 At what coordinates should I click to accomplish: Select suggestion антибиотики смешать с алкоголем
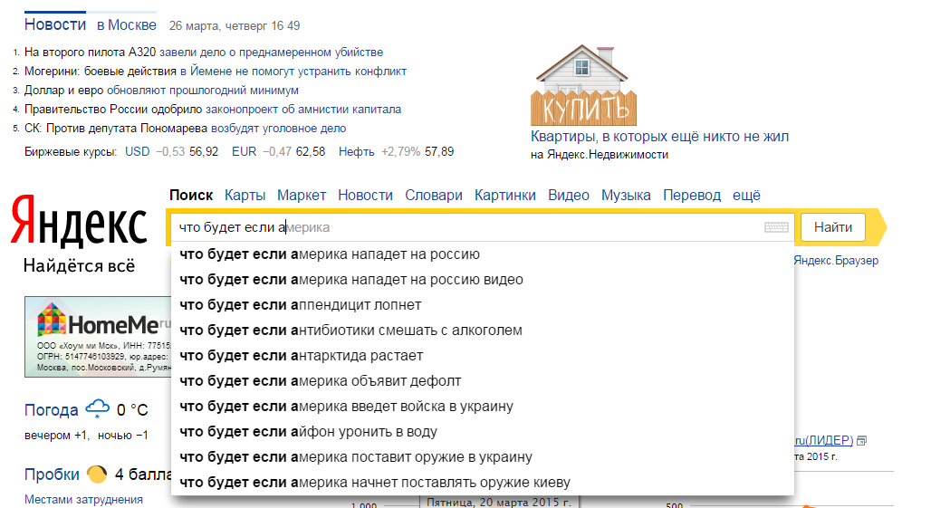(483, 331)
